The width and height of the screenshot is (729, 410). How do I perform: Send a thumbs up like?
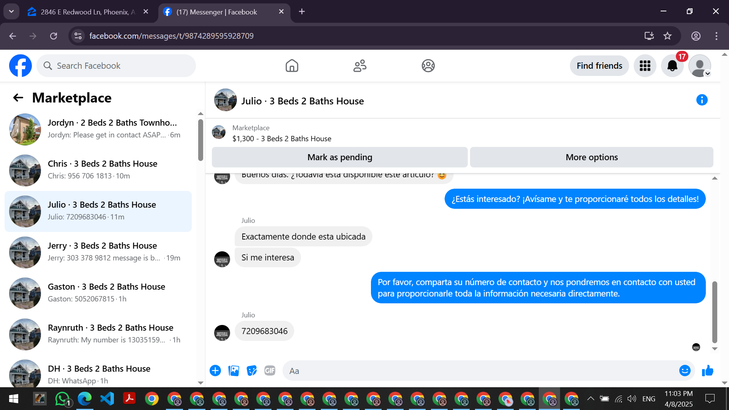tap(708, 371)
